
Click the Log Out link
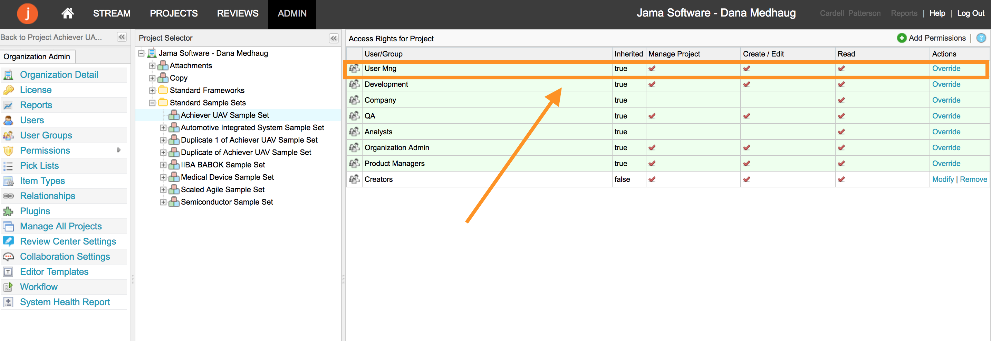pyautogui.click(x=971, y=13)
